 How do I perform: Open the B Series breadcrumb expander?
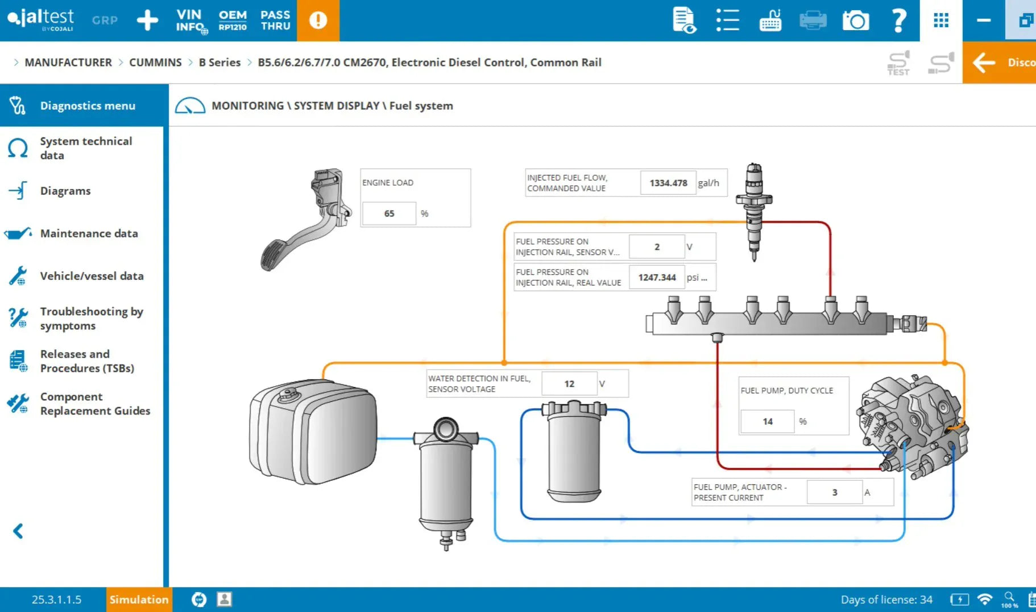pos(248,62)
